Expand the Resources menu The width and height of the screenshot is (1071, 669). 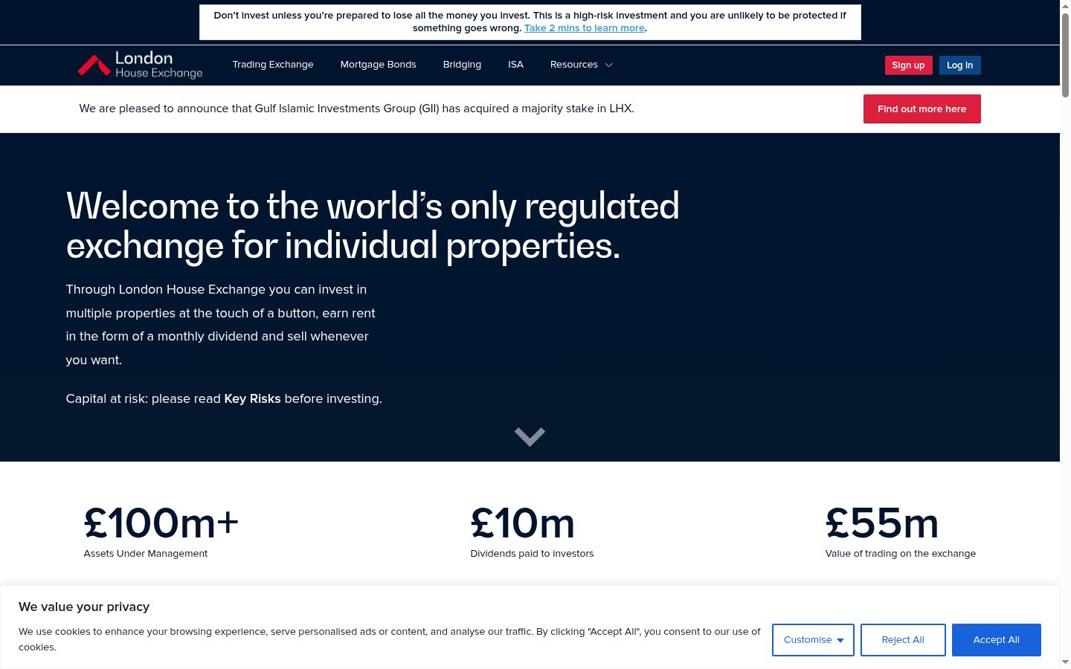581,65
